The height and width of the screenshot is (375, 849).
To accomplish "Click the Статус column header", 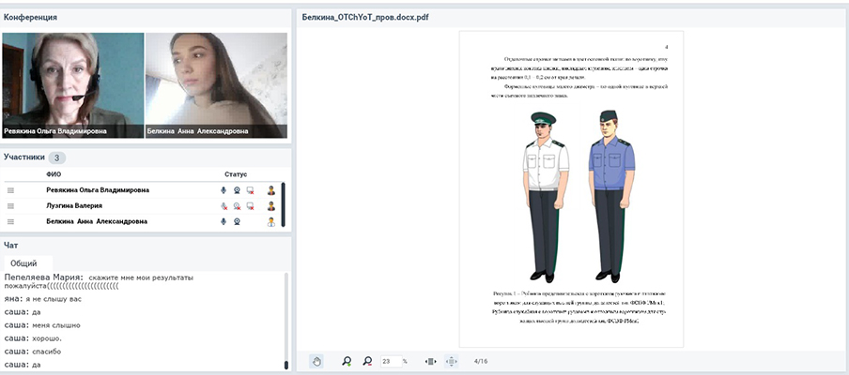I will [x=236, y=174].
